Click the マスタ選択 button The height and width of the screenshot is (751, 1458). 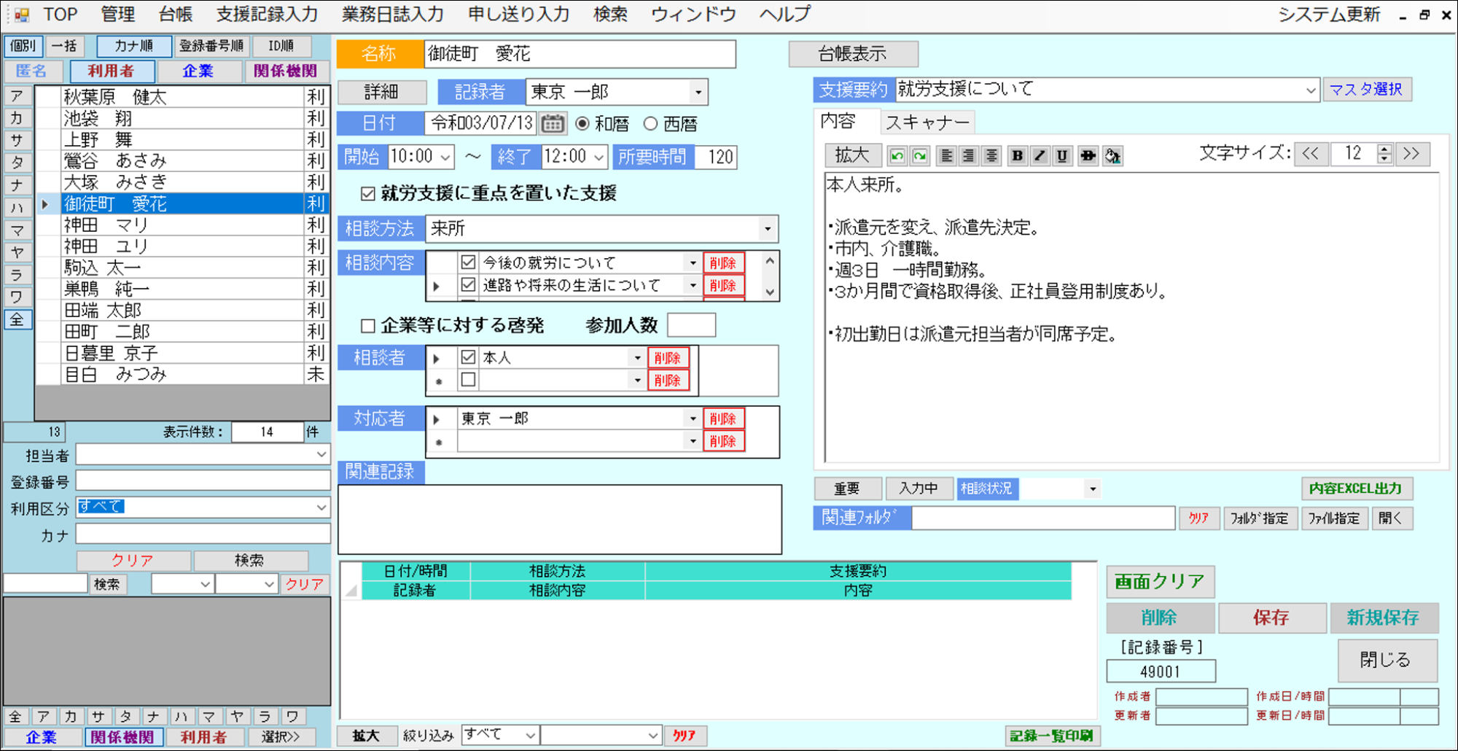pyautogui.click(x=1366, y=90)
